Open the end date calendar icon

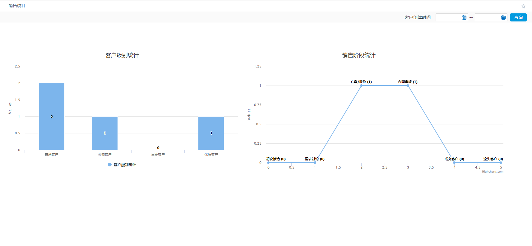click(503, 17)
